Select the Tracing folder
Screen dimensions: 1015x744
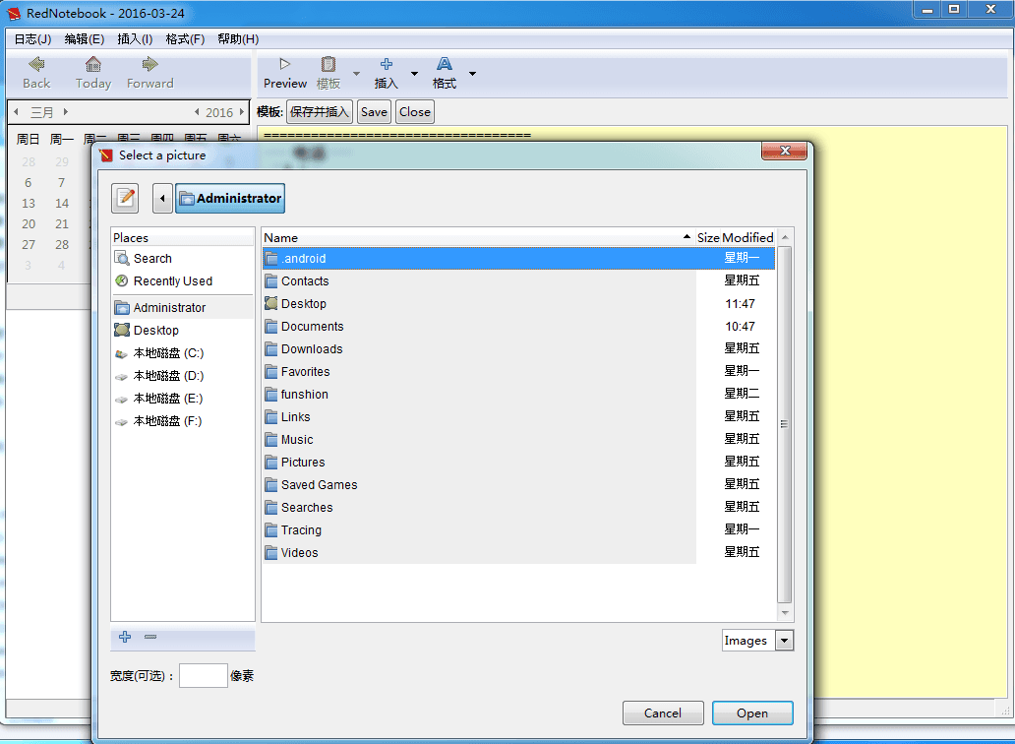518,530
